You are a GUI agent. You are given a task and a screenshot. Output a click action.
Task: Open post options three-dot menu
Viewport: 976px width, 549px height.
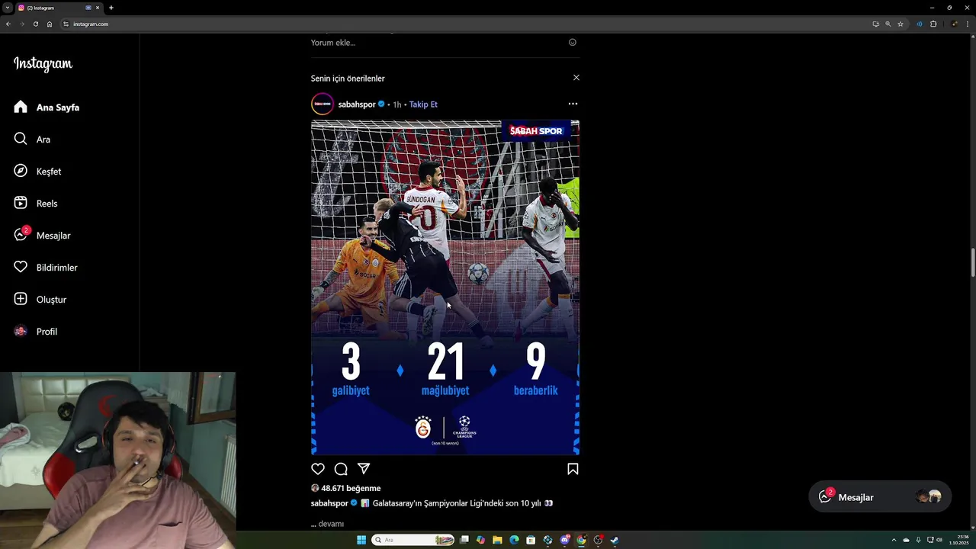tap(573, 104)
